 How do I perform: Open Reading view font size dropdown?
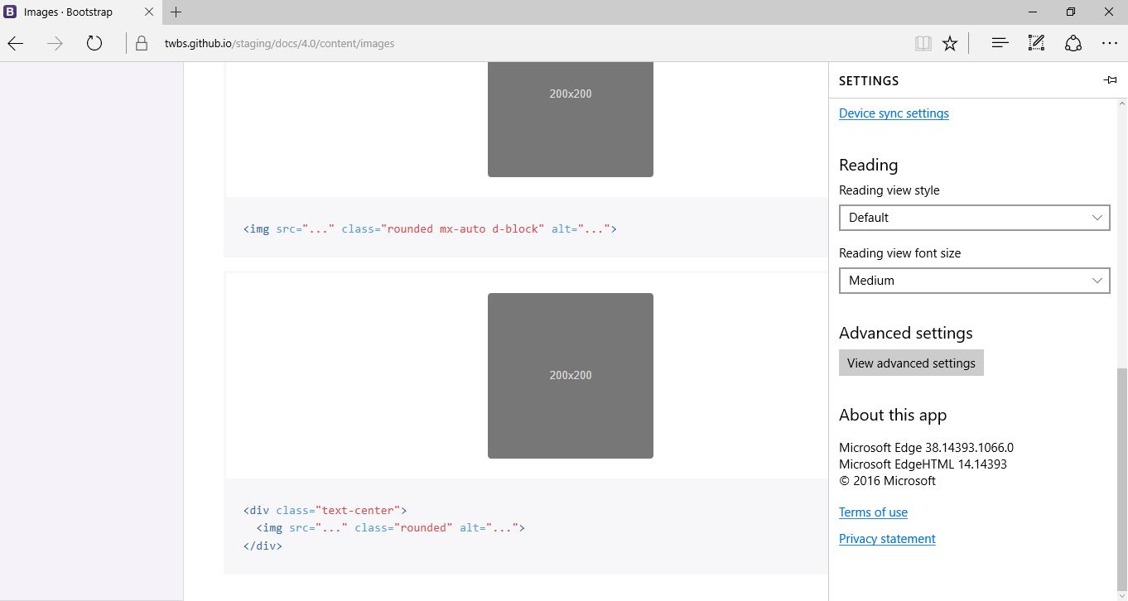point(974,281)
